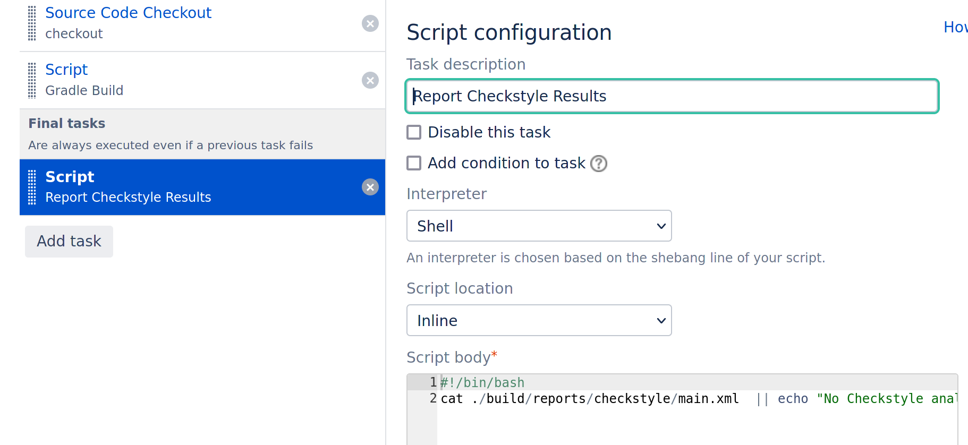Image resolution: width=968 pixels, height=445 pixels.
Task: Click the Disable this task label
Action: [x=489, y=132]
